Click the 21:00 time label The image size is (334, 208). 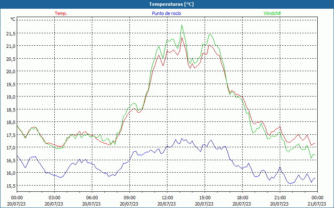pos(280,198)
